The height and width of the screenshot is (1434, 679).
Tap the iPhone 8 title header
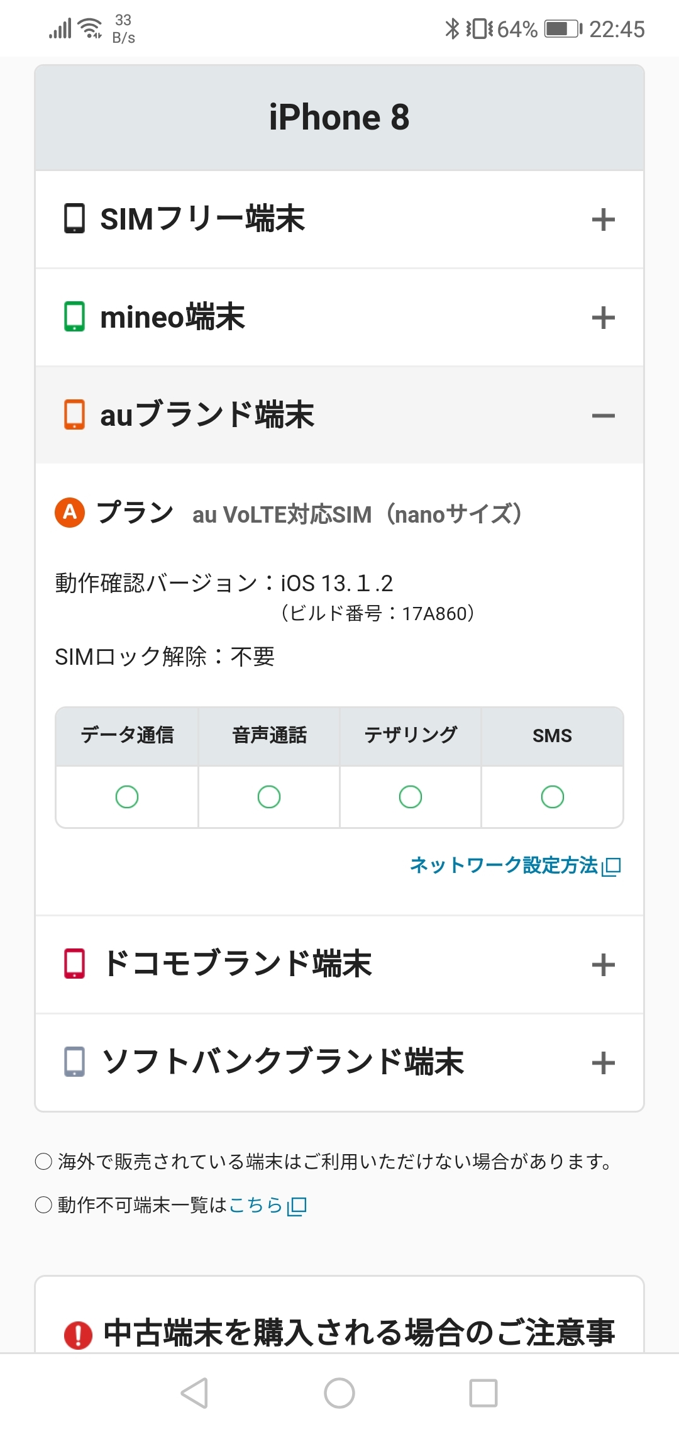coord(339,118)
